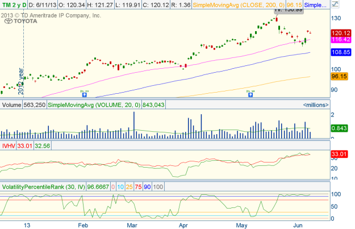Click the IVHV study label
The height and width of the screenshot is (229, 355).
pos(9,145)
